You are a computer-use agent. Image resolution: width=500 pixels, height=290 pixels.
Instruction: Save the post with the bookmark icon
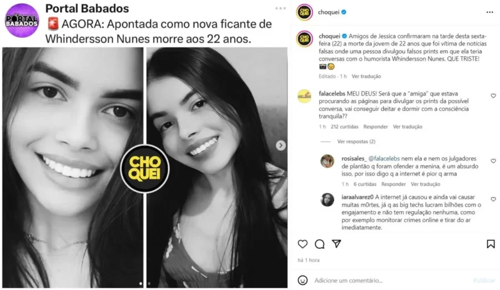(491, 244)
